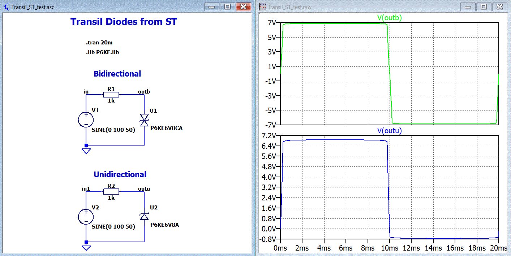
Task: Click the V1 voltage source symbol
Action: coord(86,120)
